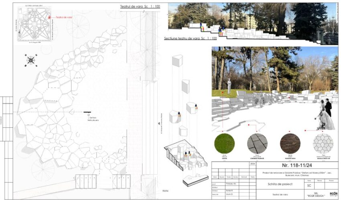Select the green grass material swatch
The height and width of the screenshot is (200, 341).
224,144
